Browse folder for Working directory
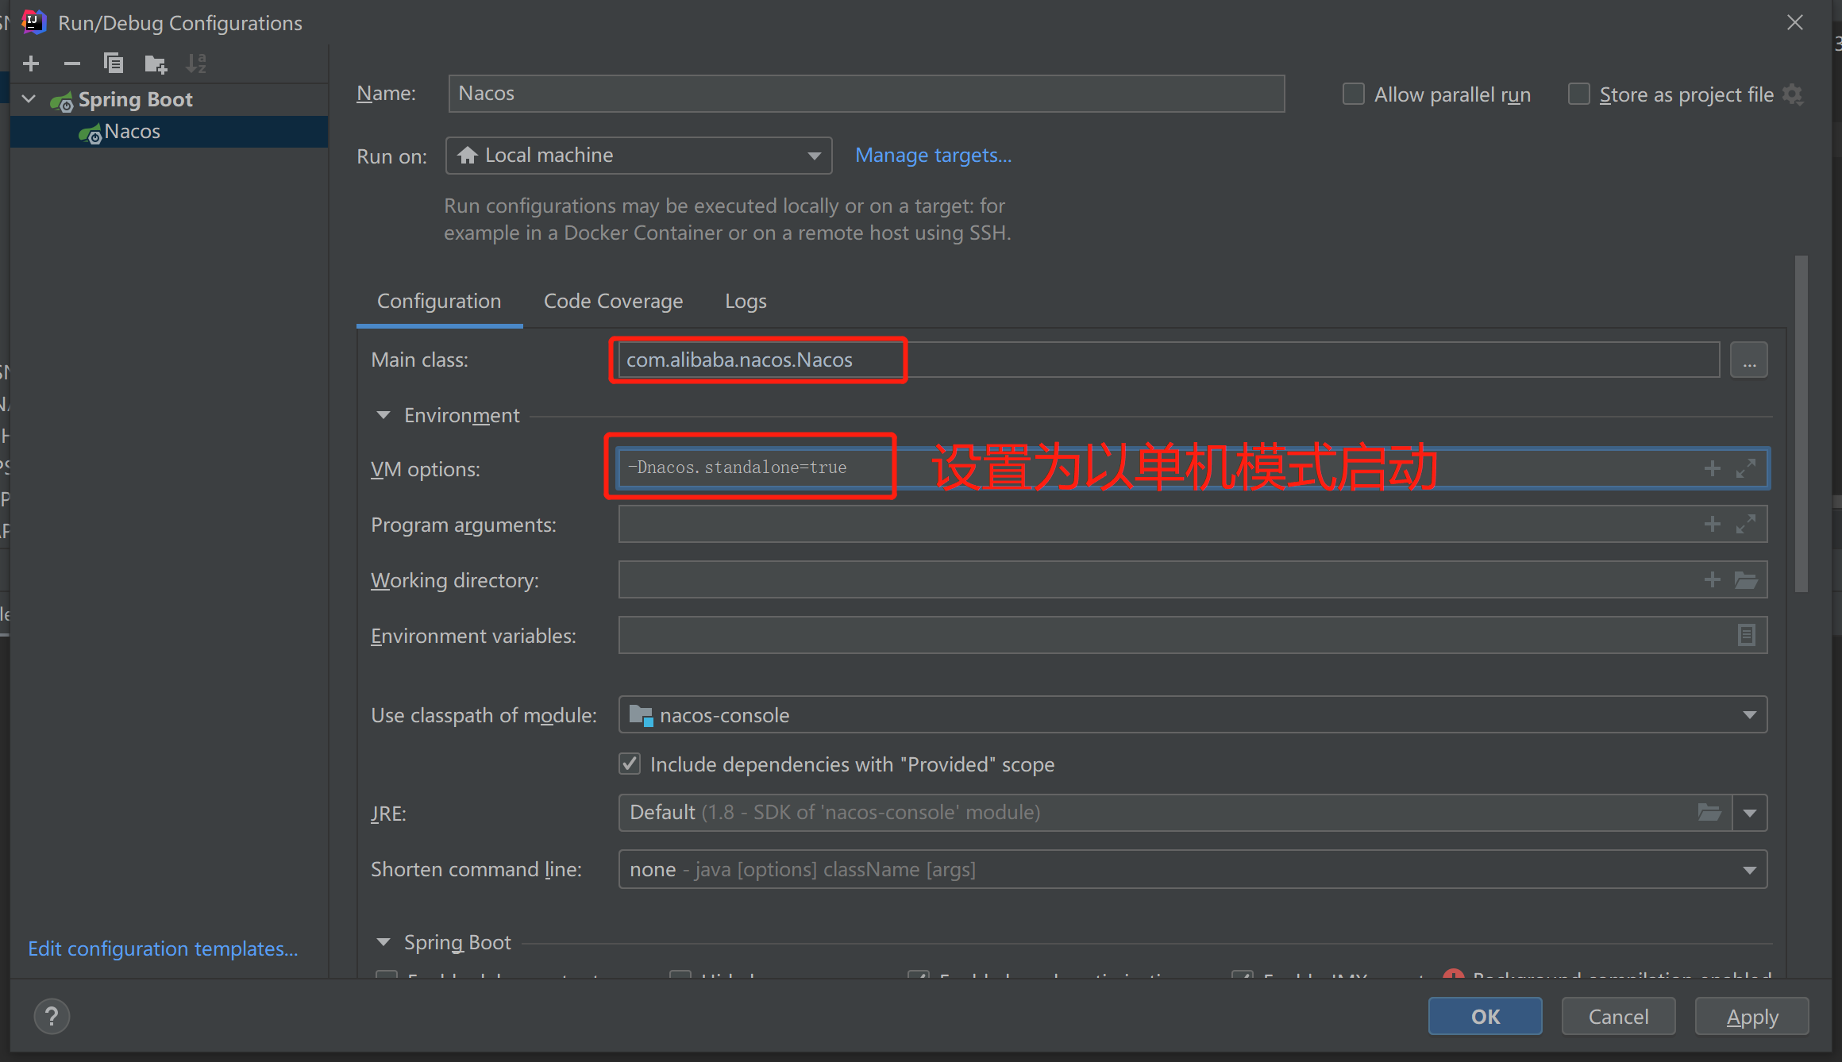This screenshot has height=1062, width=1842. 1746,579
